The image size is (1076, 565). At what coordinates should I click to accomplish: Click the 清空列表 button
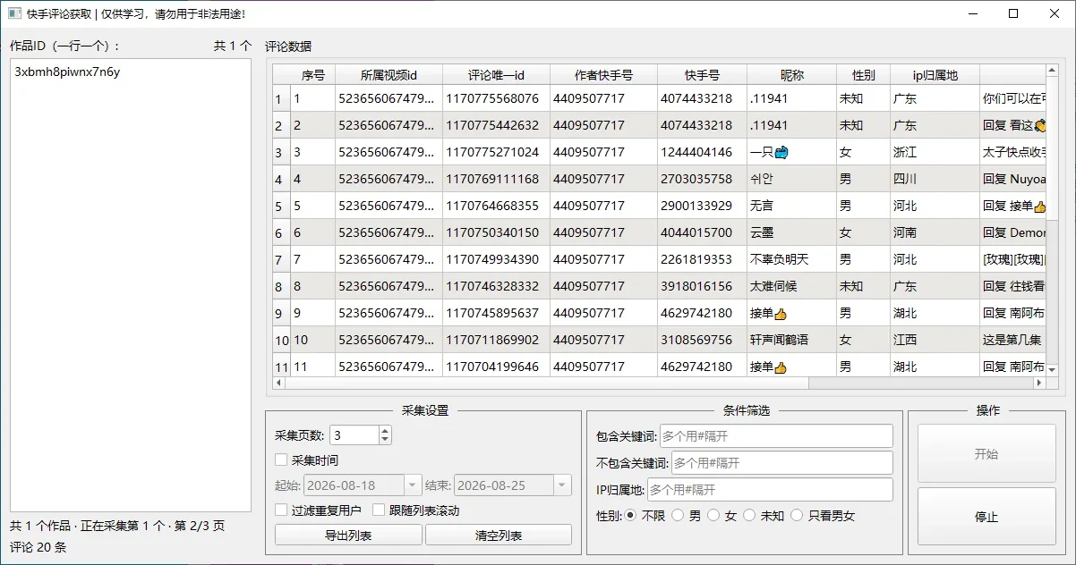pyautogui.click(x=499, y=535)
